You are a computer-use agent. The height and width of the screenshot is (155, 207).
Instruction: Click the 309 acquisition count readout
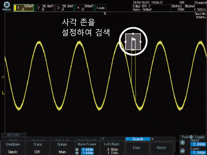182,2
